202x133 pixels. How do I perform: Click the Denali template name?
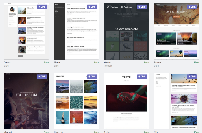click(7, 63)
